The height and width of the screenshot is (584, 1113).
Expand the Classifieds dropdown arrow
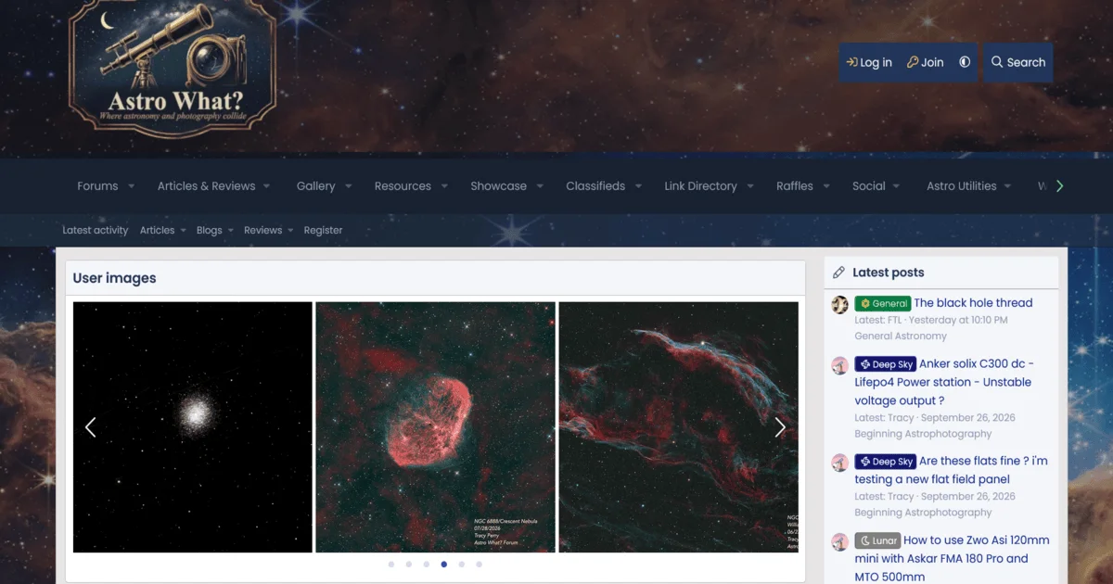[x=638, y=186]
